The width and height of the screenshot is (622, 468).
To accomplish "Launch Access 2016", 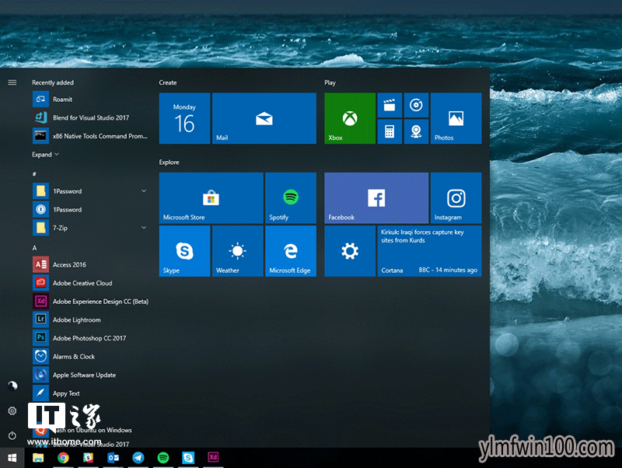I will click(x=90, y=264).
